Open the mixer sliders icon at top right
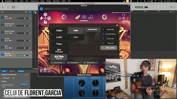 pyautogui.click(x=120, y=18)
